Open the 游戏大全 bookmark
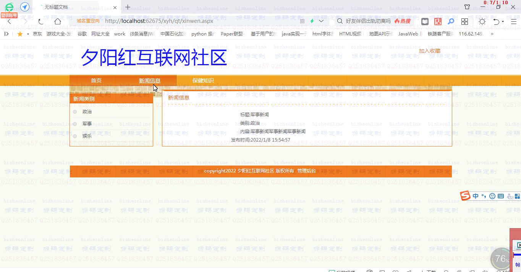The height and width of the screenshot is (272, 521). [x=59, y=34]
